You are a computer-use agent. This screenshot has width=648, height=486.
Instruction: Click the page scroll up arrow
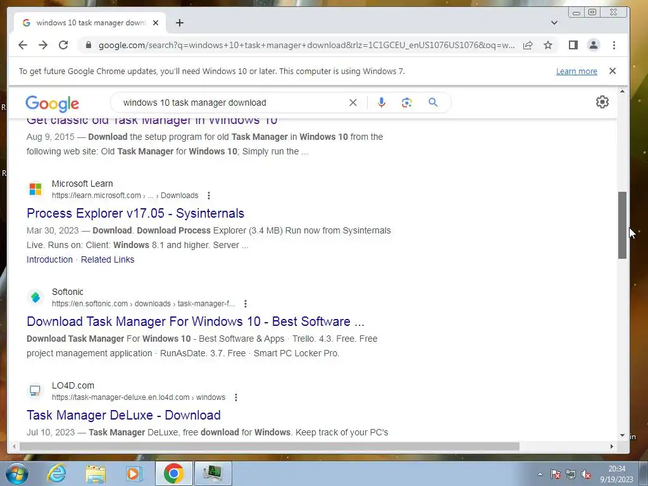(623, 91)
